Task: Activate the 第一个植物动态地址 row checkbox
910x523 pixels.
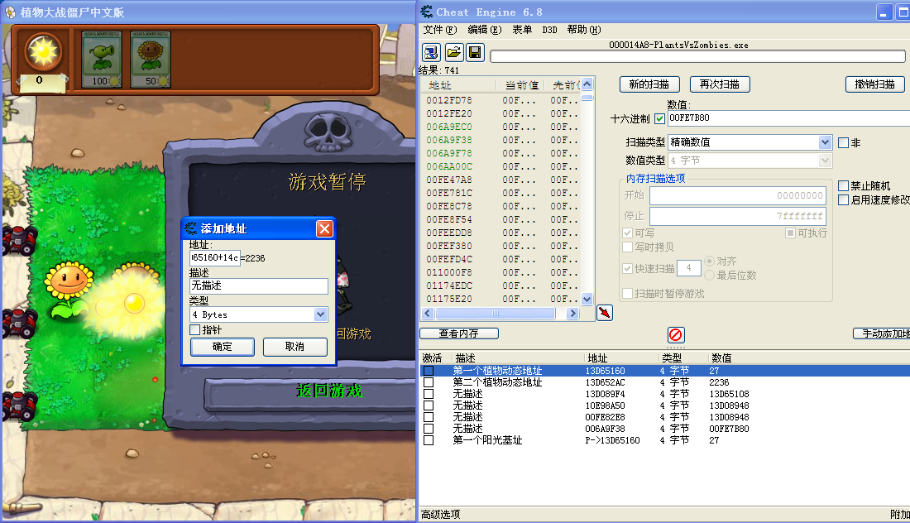Action: (x=429, y=371)
